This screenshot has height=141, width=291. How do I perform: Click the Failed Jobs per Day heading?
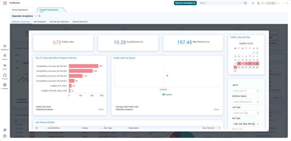(x=240, y=37)
